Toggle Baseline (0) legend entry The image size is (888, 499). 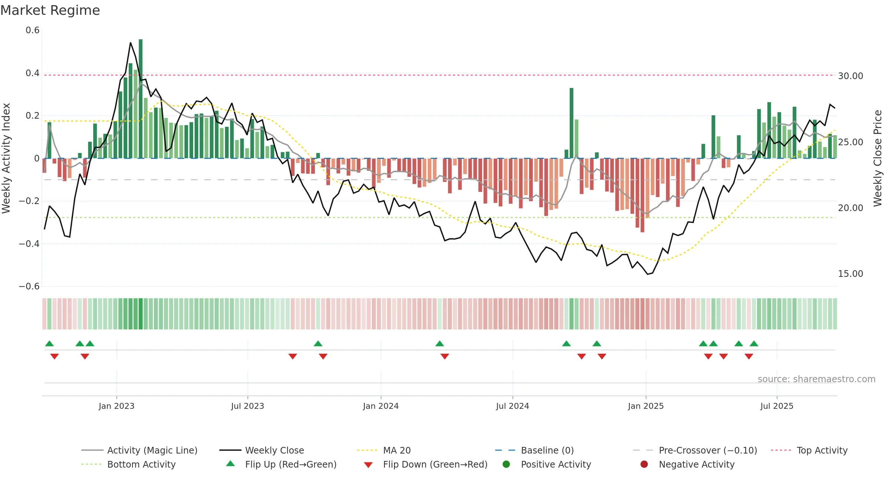(534, 450)
